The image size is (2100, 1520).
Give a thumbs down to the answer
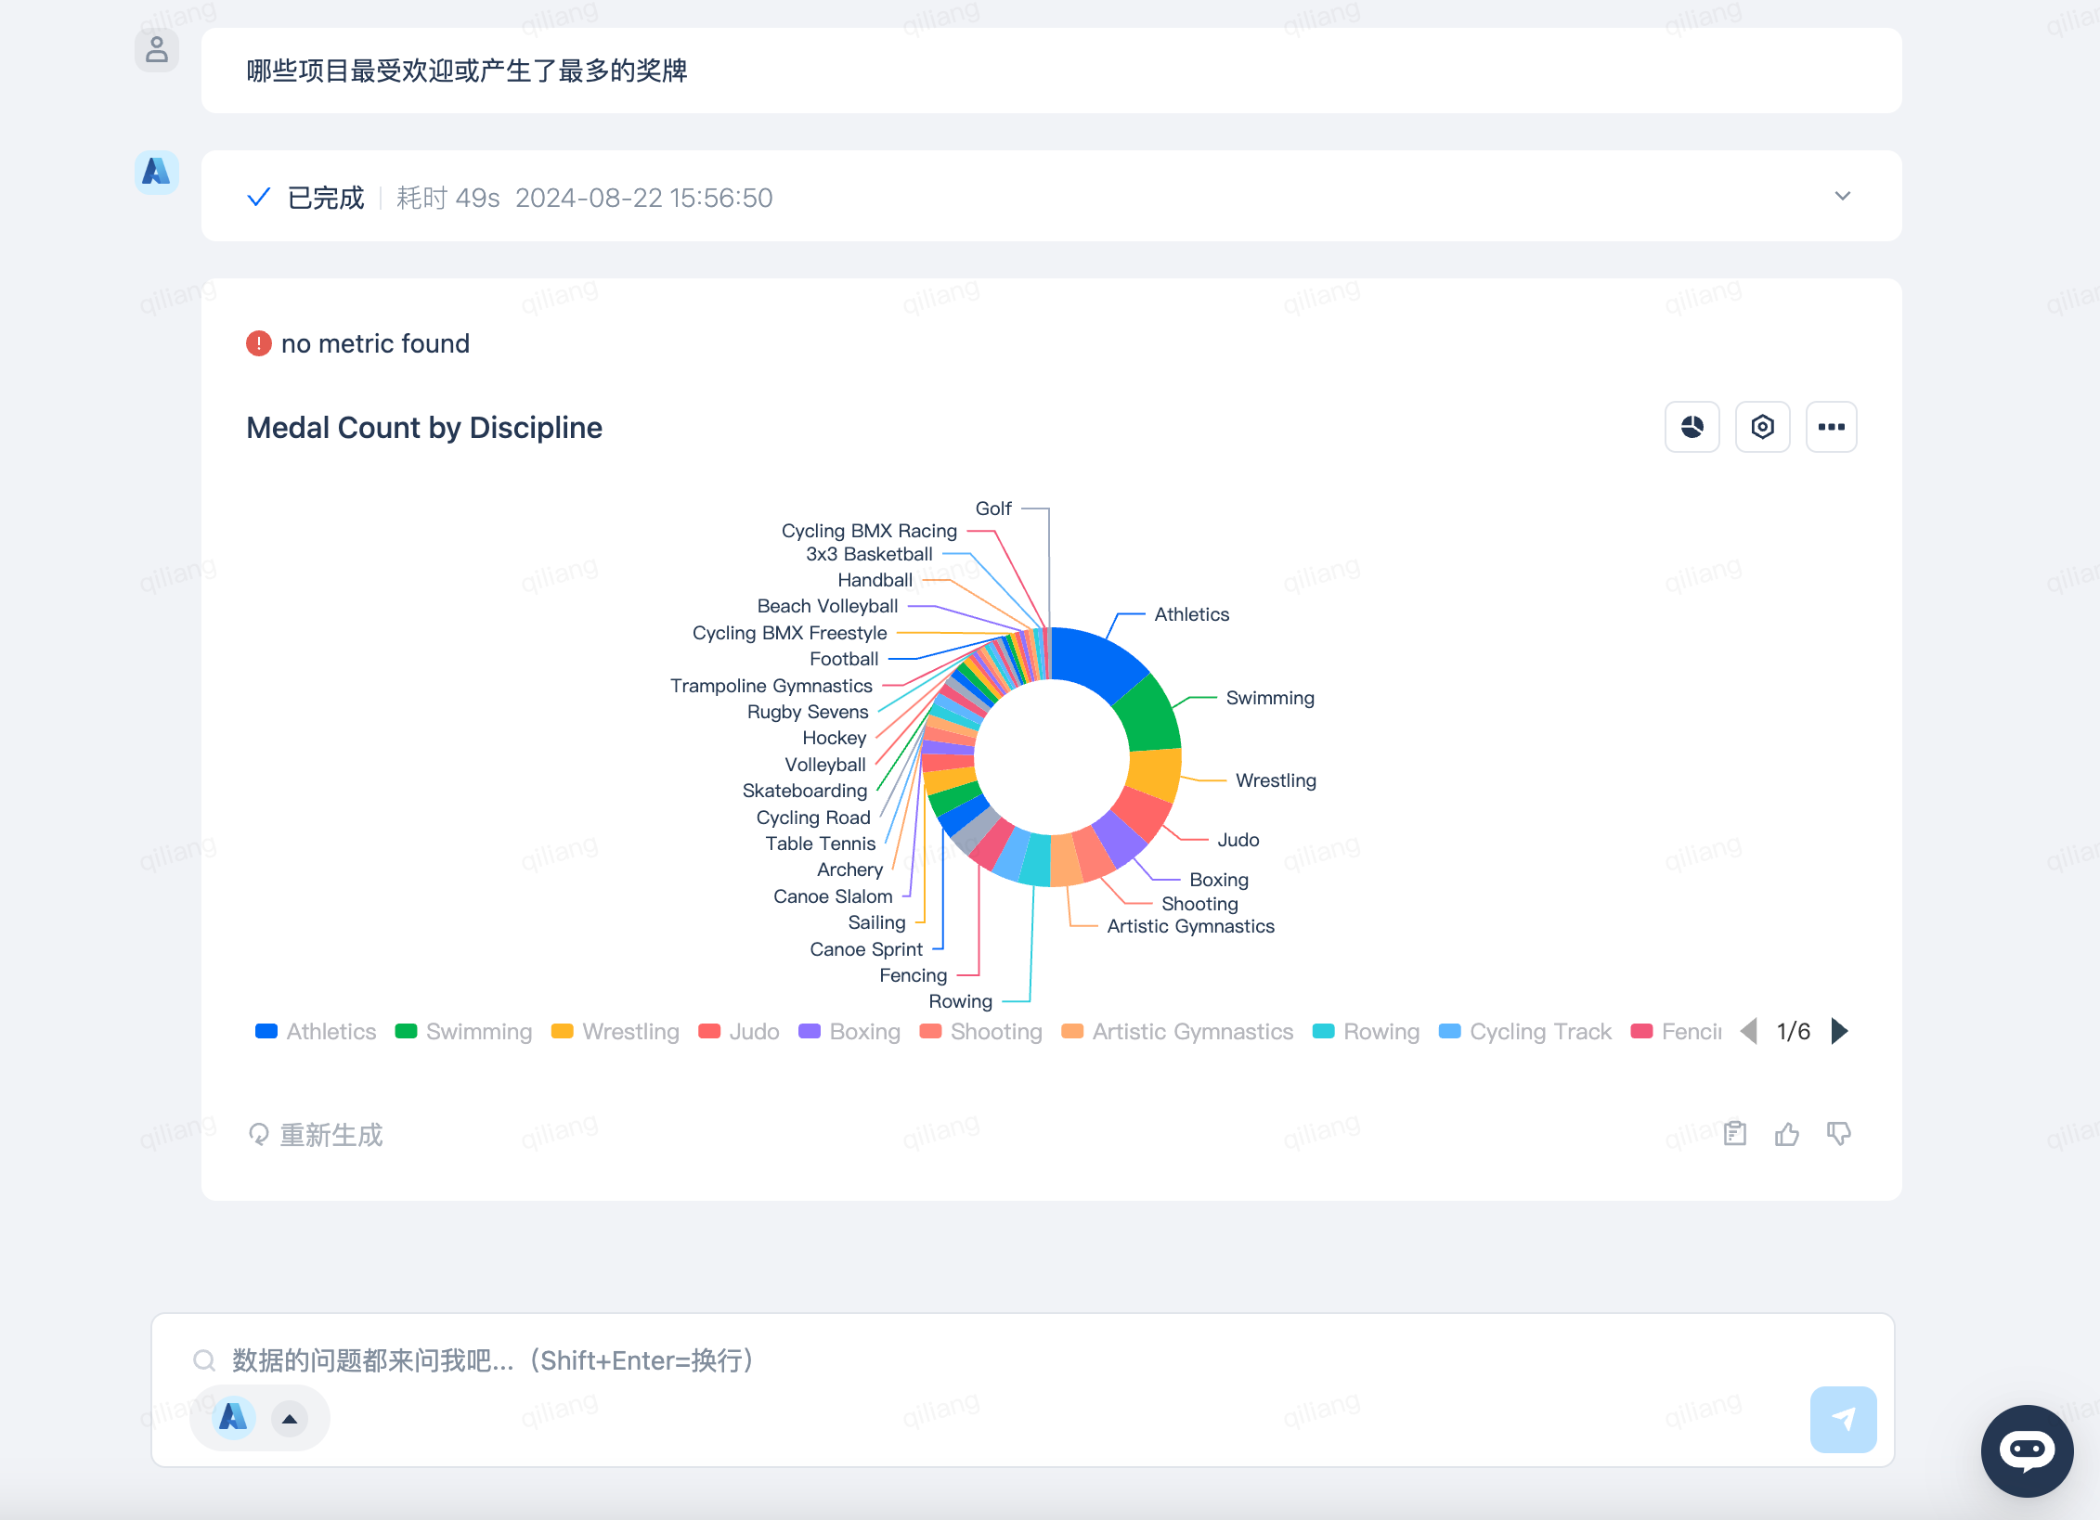click(1838, 1133)
